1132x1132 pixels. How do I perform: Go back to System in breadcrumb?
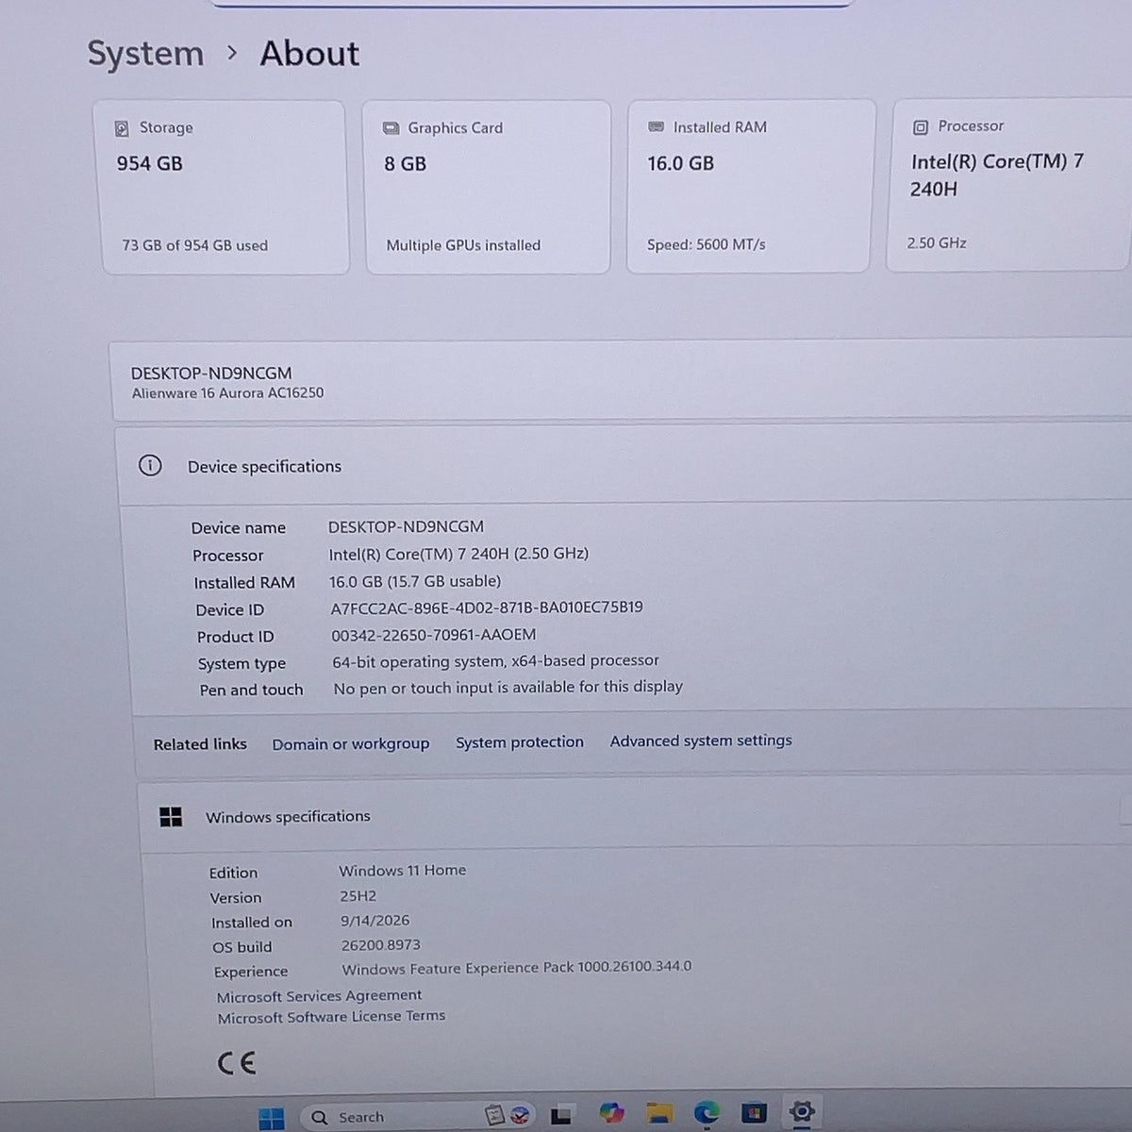click(x=145, y=54)
